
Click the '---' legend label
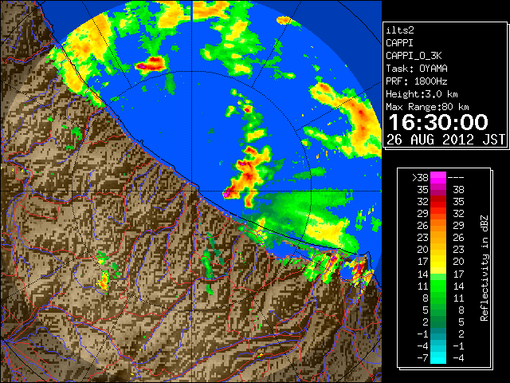(456, 178)
